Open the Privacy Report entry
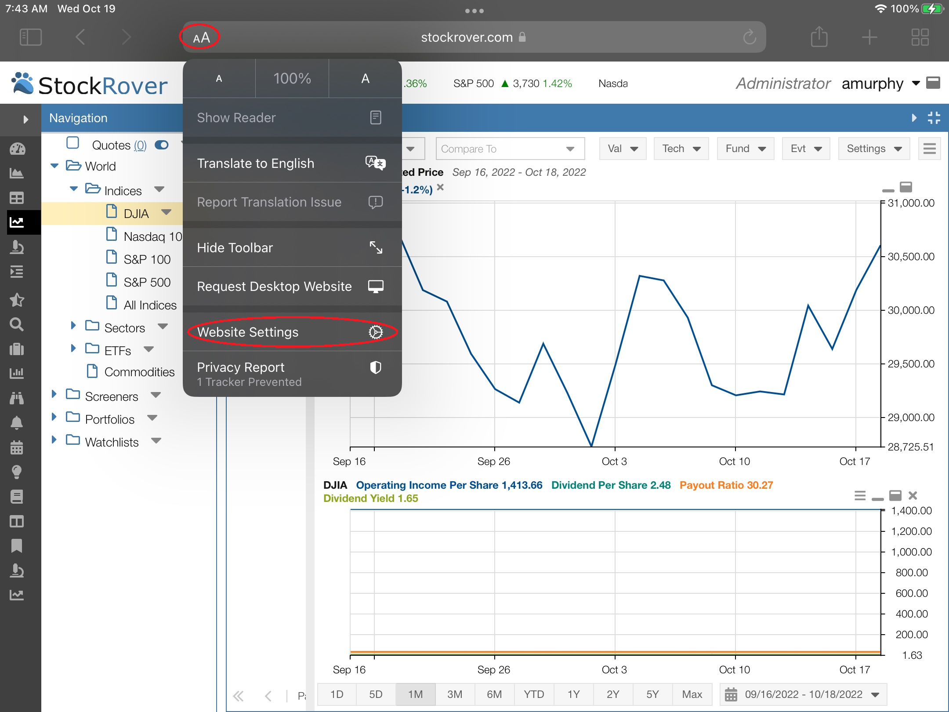The width and height of the screenshot is (949, 712). [x=292, y=374]
